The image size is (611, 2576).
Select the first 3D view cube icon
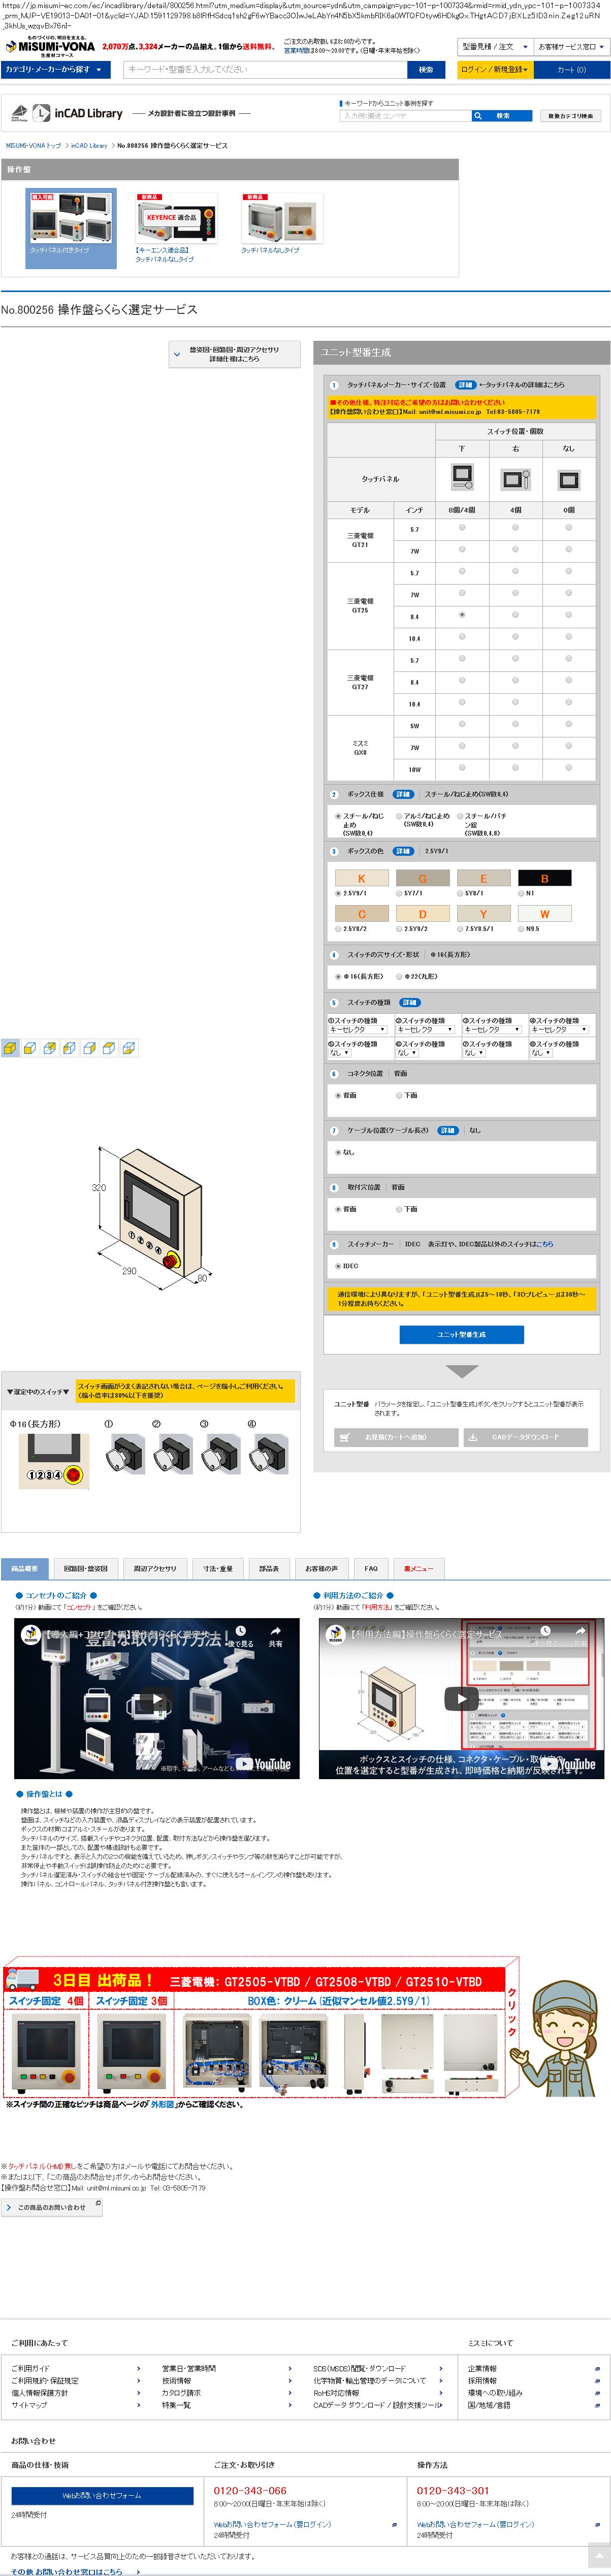tap(10, 1048)
